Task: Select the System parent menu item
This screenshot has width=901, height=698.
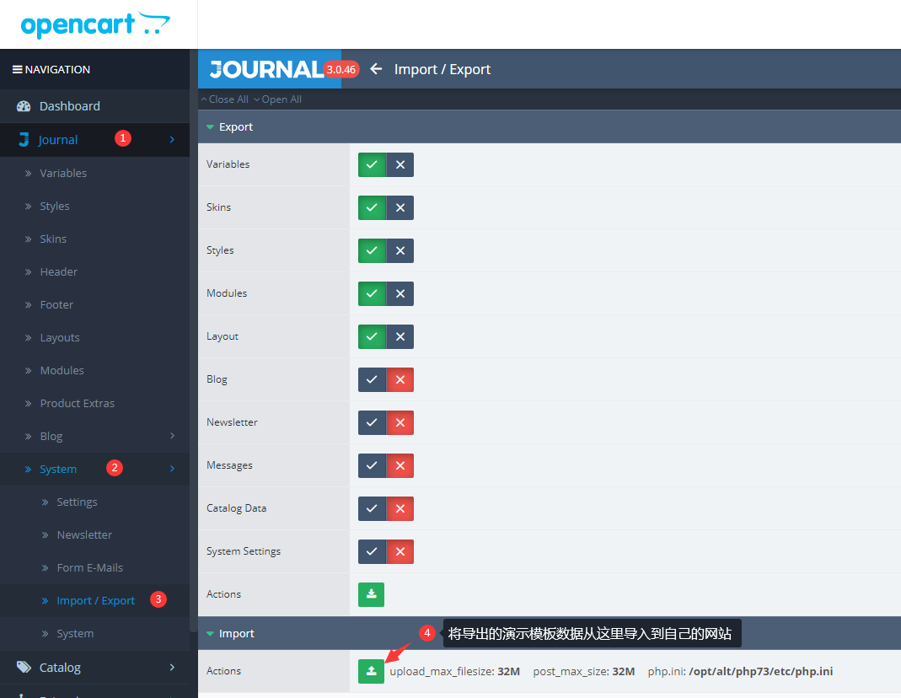Action: pyautogui.click(x=94, y=469)
